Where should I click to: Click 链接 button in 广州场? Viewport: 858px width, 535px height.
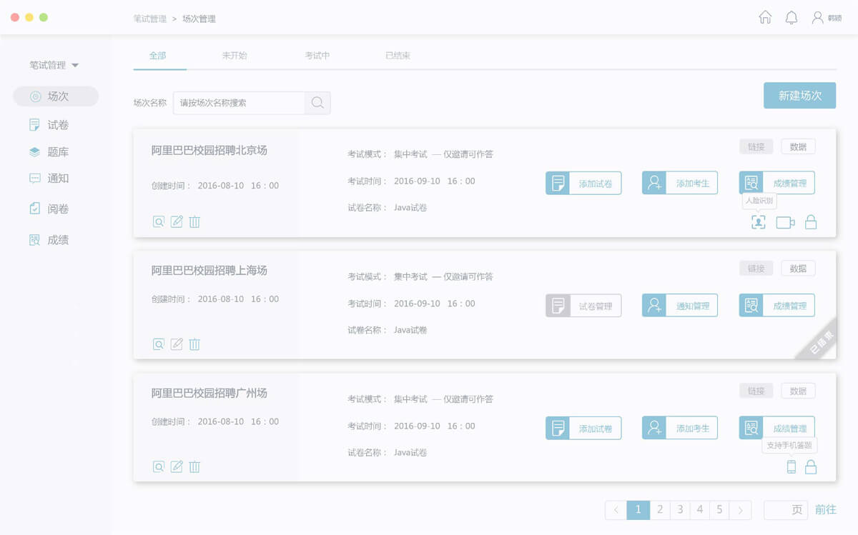[756, 391]
